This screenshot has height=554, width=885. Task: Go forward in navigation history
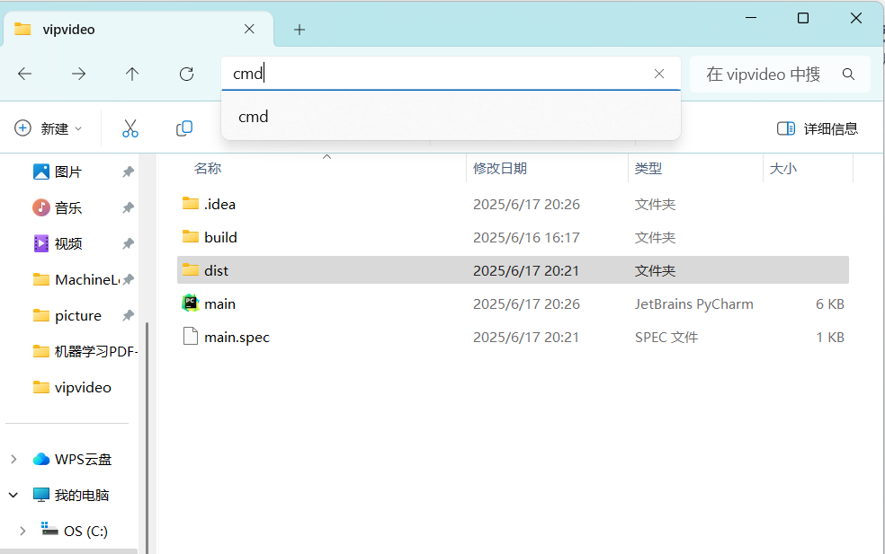78,74
